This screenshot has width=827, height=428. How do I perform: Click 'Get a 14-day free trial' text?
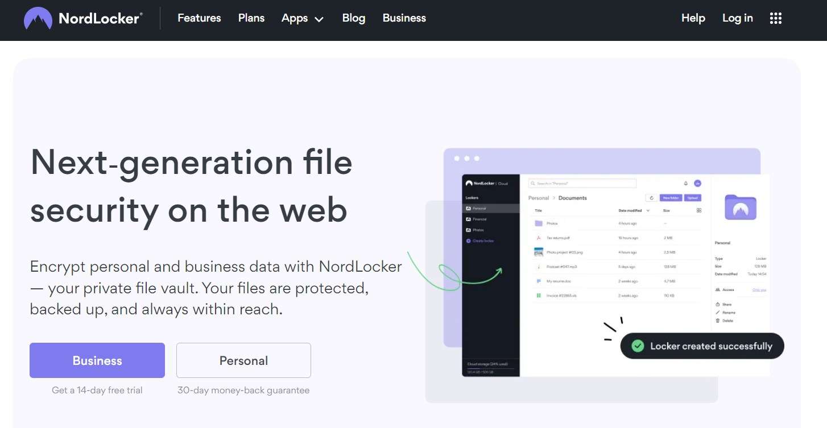point(97,390)
